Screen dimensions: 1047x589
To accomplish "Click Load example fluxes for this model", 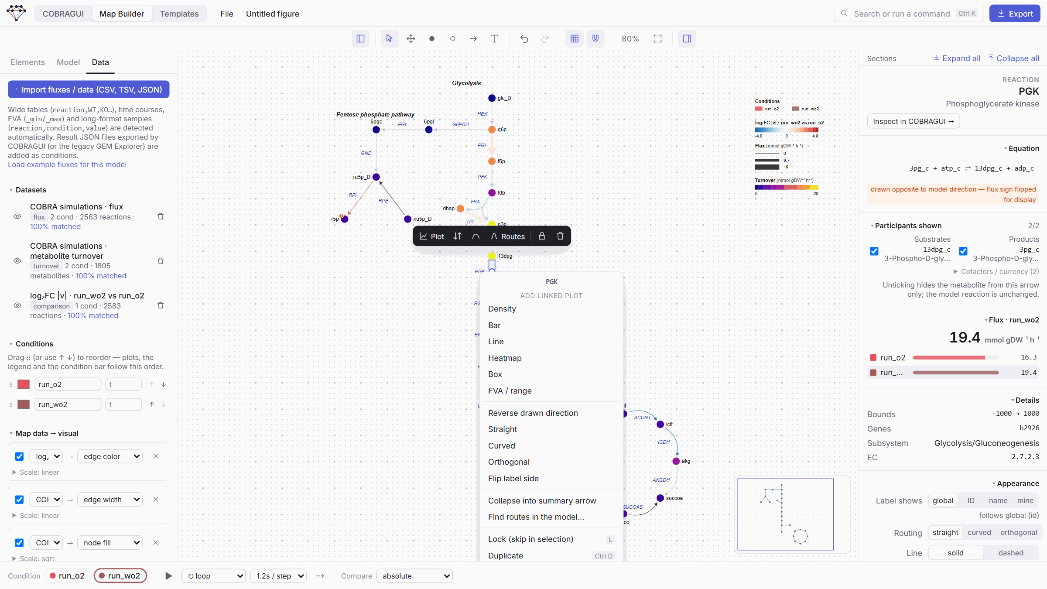I will [x=67, y=164].
